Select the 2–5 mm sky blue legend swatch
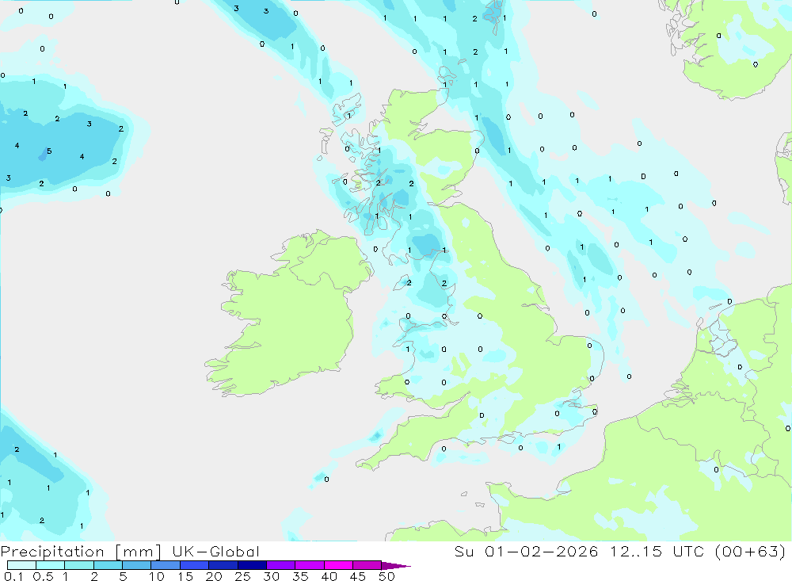This screenshot has height=581, width=792. 108,565
